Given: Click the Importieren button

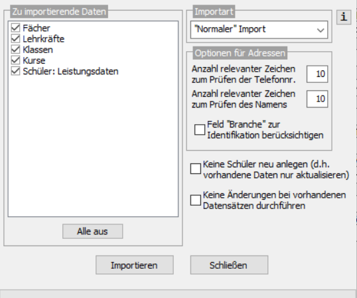Looking at the screenshot, I should pos(135,265).
